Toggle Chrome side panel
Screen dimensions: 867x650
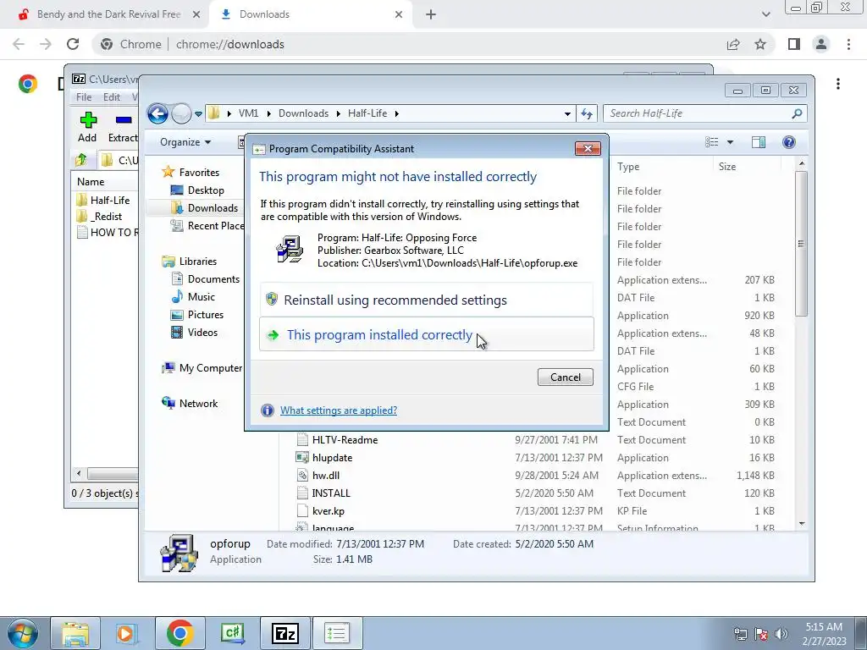(x=794, y=44)
